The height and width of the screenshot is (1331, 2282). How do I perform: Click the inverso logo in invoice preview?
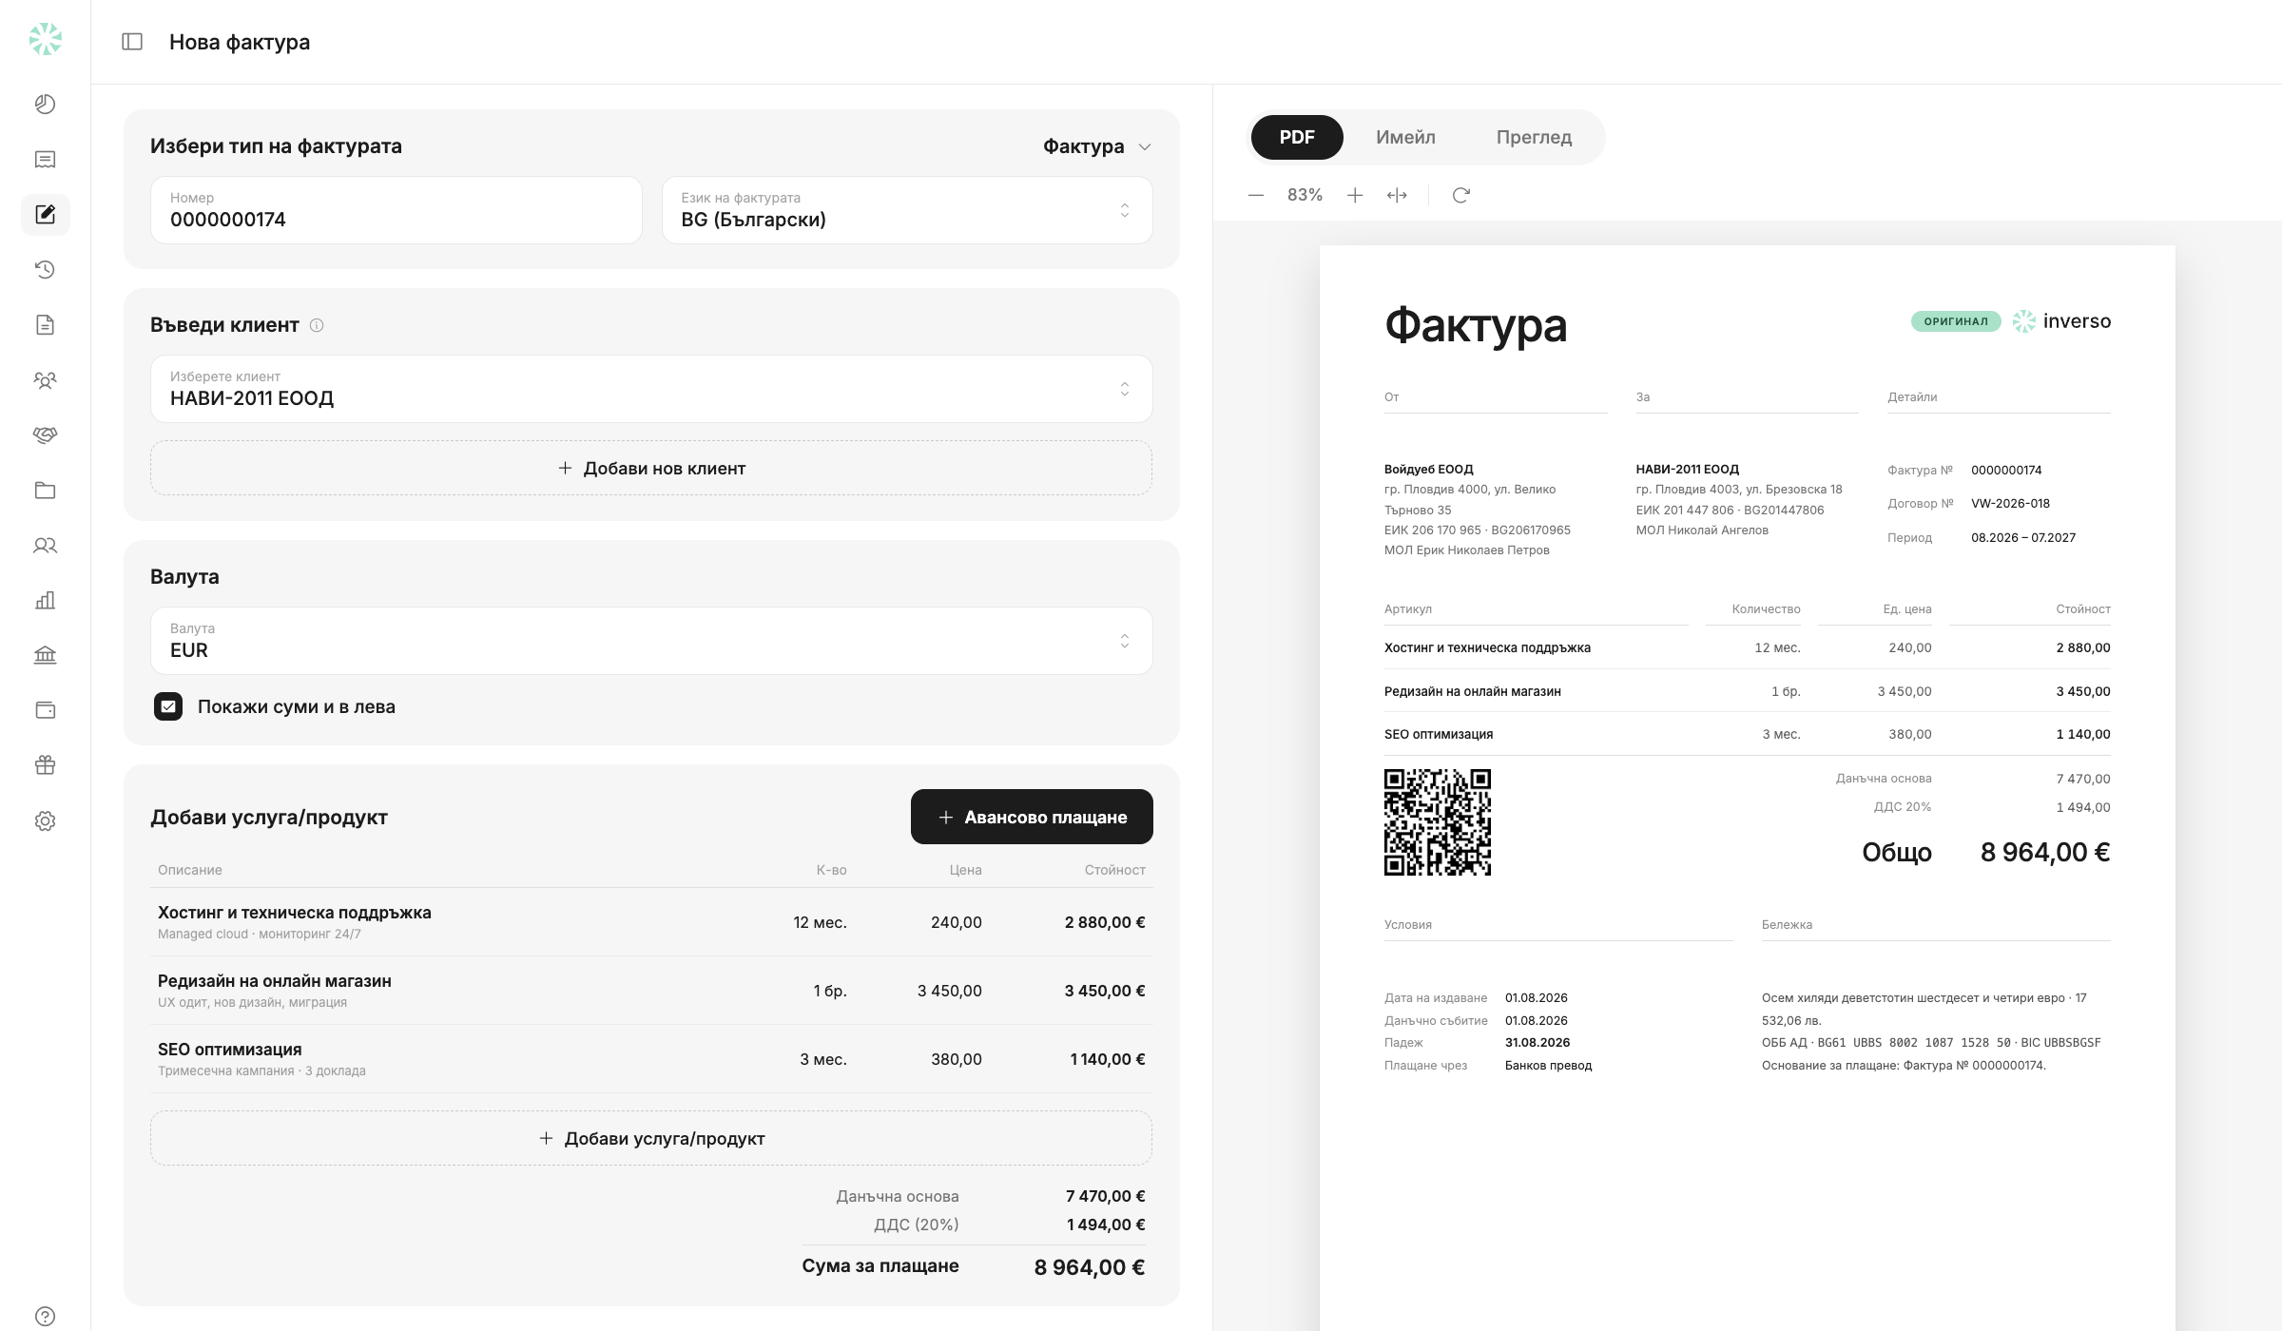[2061, 321]
